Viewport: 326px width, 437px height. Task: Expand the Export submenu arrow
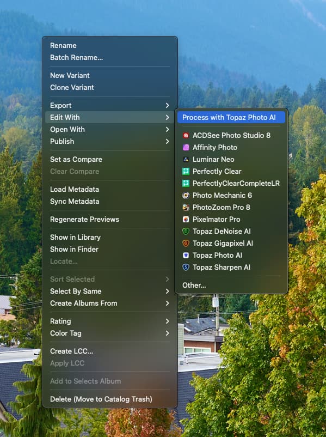point(167,105)
